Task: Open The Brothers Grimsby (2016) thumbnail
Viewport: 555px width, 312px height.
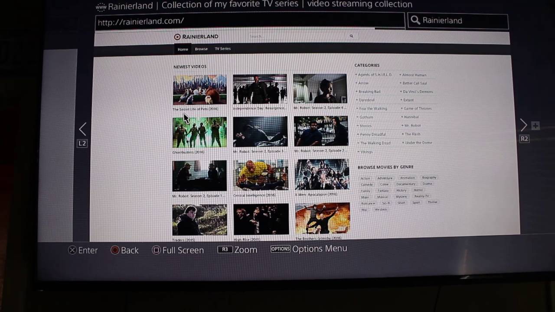Action: click(323, 218)
